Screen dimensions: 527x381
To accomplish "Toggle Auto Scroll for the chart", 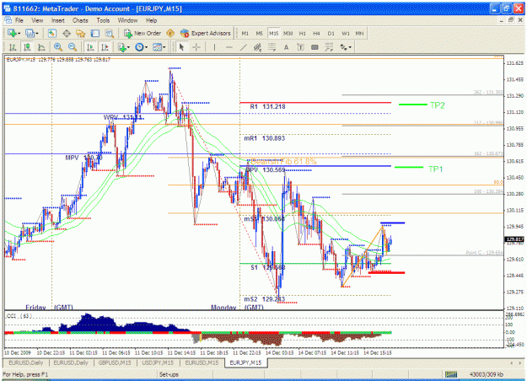I will click(x=90, y=47).
